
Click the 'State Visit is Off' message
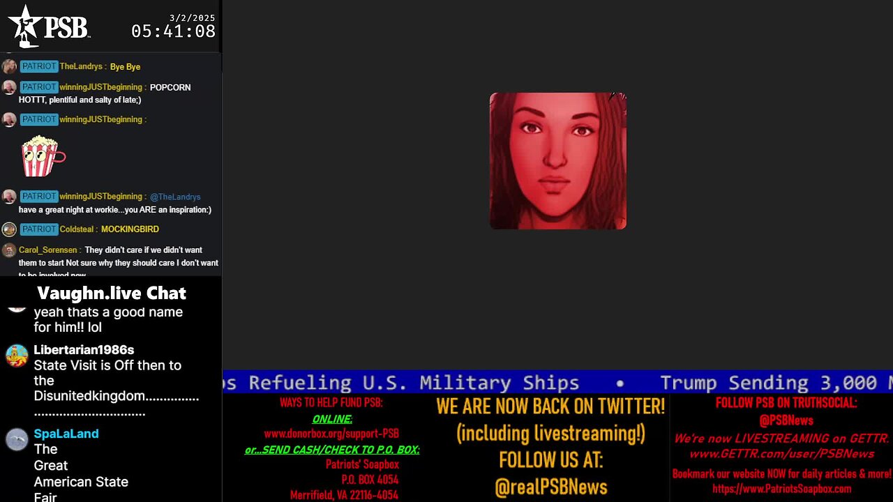coord(117,388)
